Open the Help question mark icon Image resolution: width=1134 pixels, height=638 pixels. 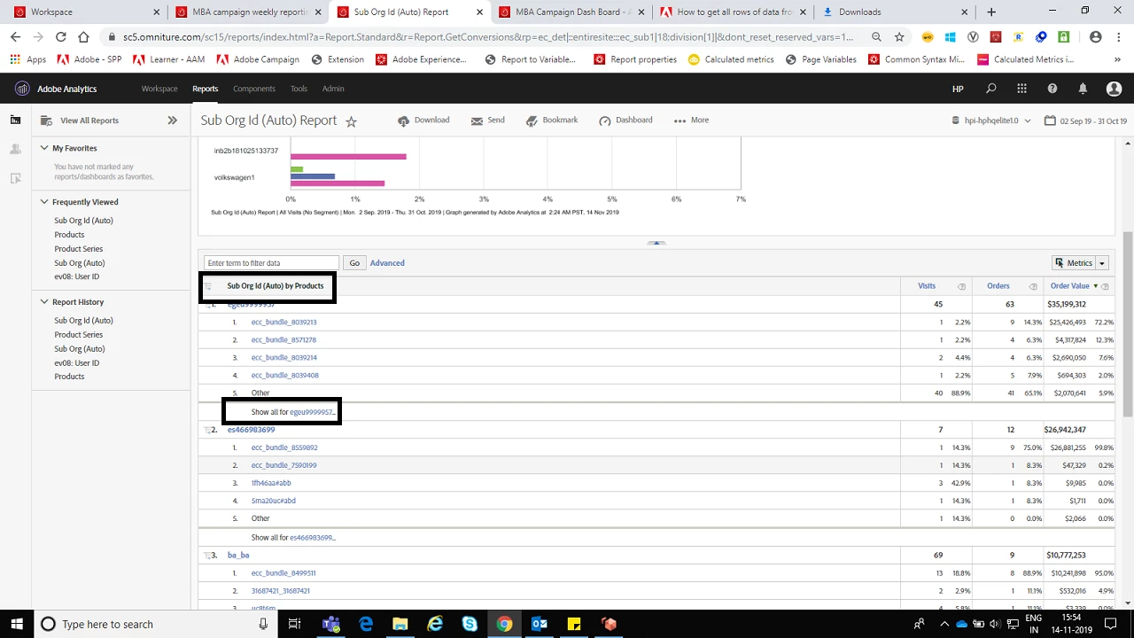click(x=1052, y=89)
